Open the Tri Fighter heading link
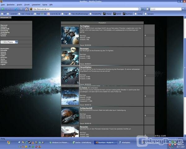The height and width of the screenshot is (149, 186). click(x=85, y=26)
